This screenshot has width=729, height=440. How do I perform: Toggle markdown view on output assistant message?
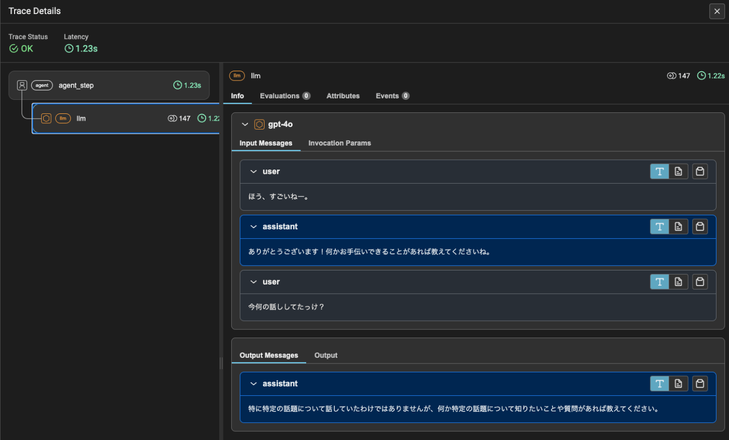(678, 384)
